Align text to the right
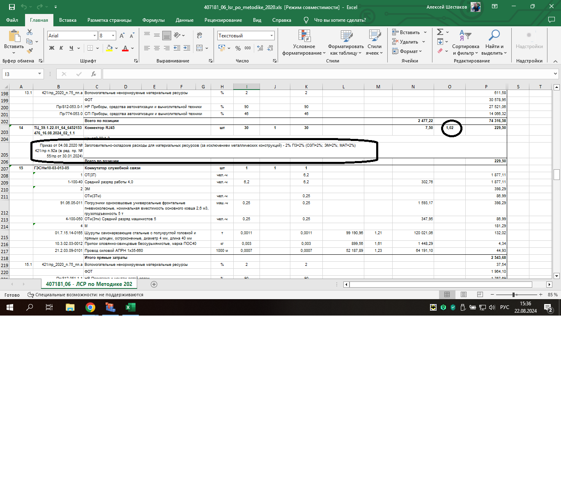 (x=167, y=48)
